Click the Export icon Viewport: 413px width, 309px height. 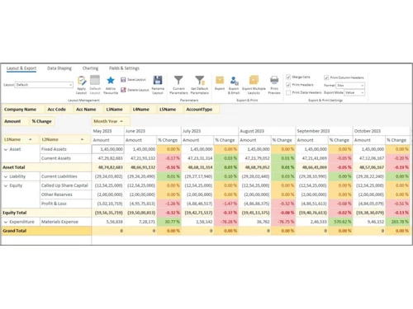pos(220,80)
